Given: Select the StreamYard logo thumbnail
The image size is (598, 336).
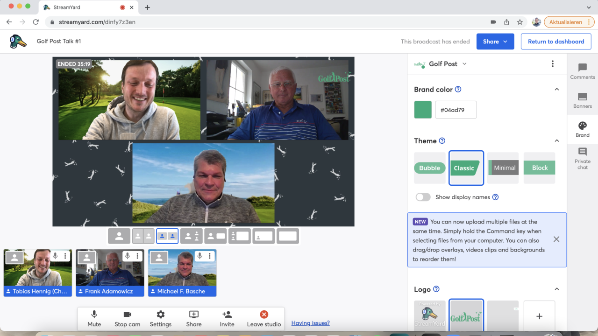Looking at the screenshot, I should (x=430, y=316).
